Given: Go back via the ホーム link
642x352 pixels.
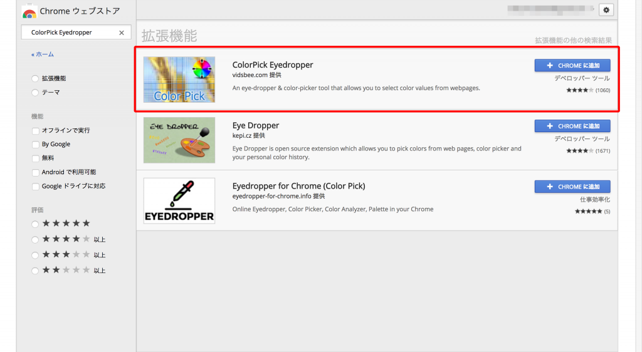Looking at the screenshot, I should point(43,54).
